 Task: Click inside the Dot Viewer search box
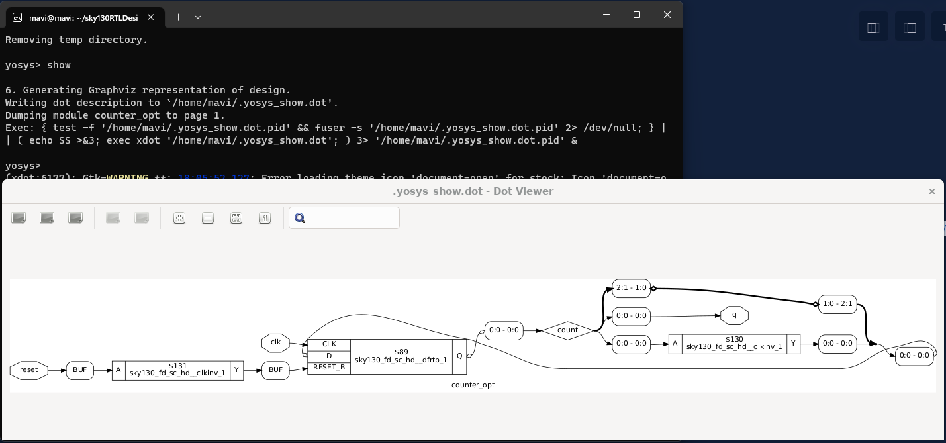351,217
